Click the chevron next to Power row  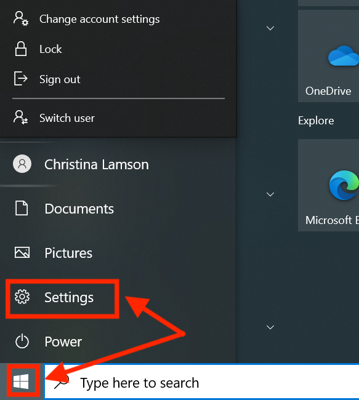click(270, 327)
